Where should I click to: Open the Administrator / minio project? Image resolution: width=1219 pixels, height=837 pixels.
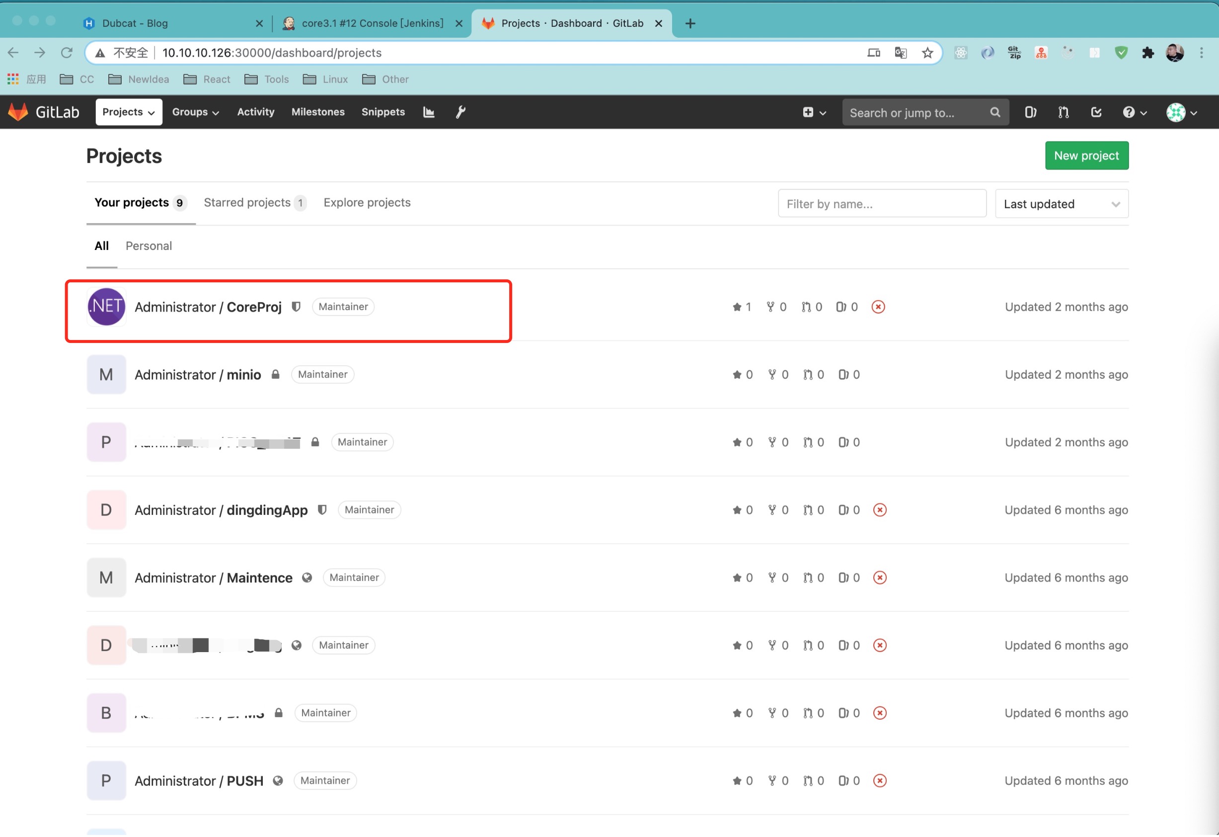point(198,375)
